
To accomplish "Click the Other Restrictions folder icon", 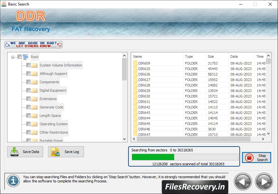I will (34, 132).
